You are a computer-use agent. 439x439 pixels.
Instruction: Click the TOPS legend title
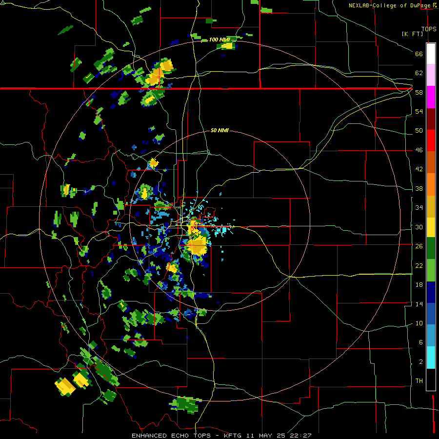tap(429, 29)
